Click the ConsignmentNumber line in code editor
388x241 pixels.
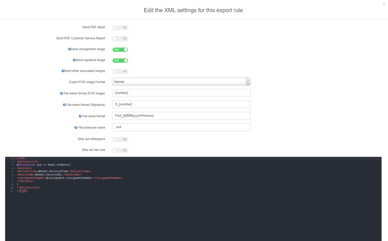[x=70, y=178]
